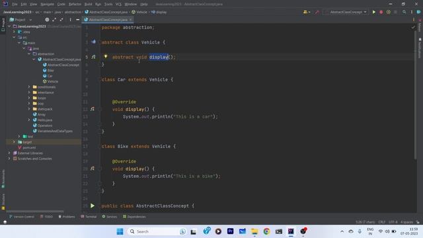
Task: Open the Project panel options menu
Action: click(71, 20)
